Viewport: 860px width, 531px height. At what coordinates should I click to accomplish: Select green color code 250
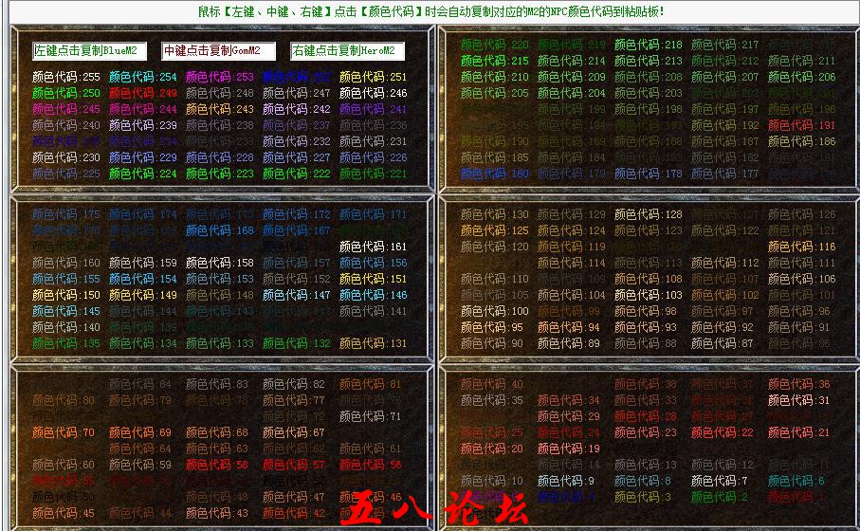pyautogui.click(x=66, y=93)
